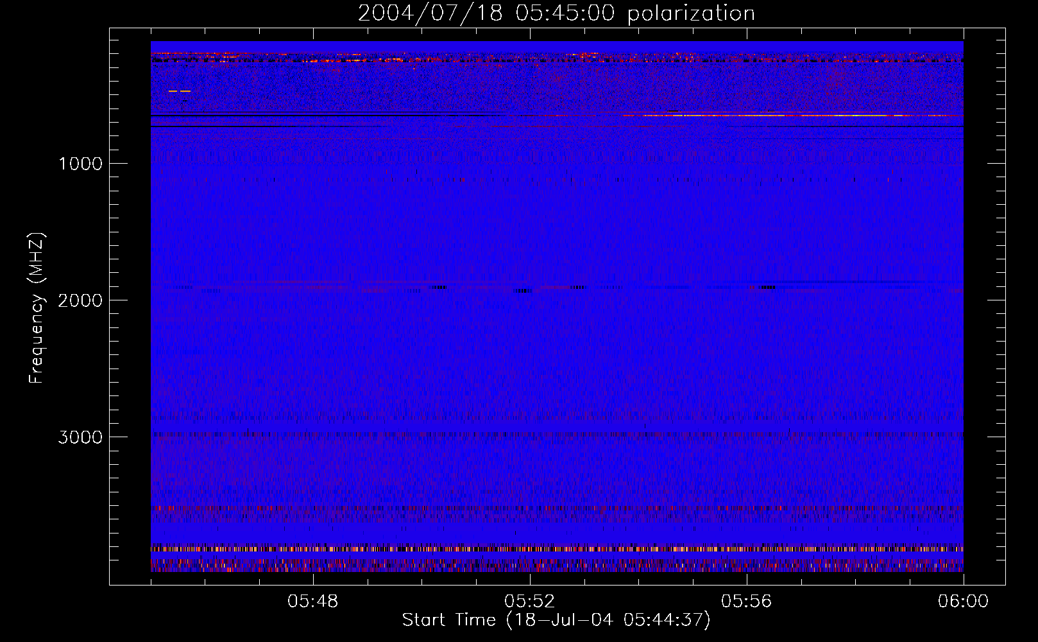Click the "Frequency (MHZ)" axis label
The image size is (1038, 642).
click(36, 308)
